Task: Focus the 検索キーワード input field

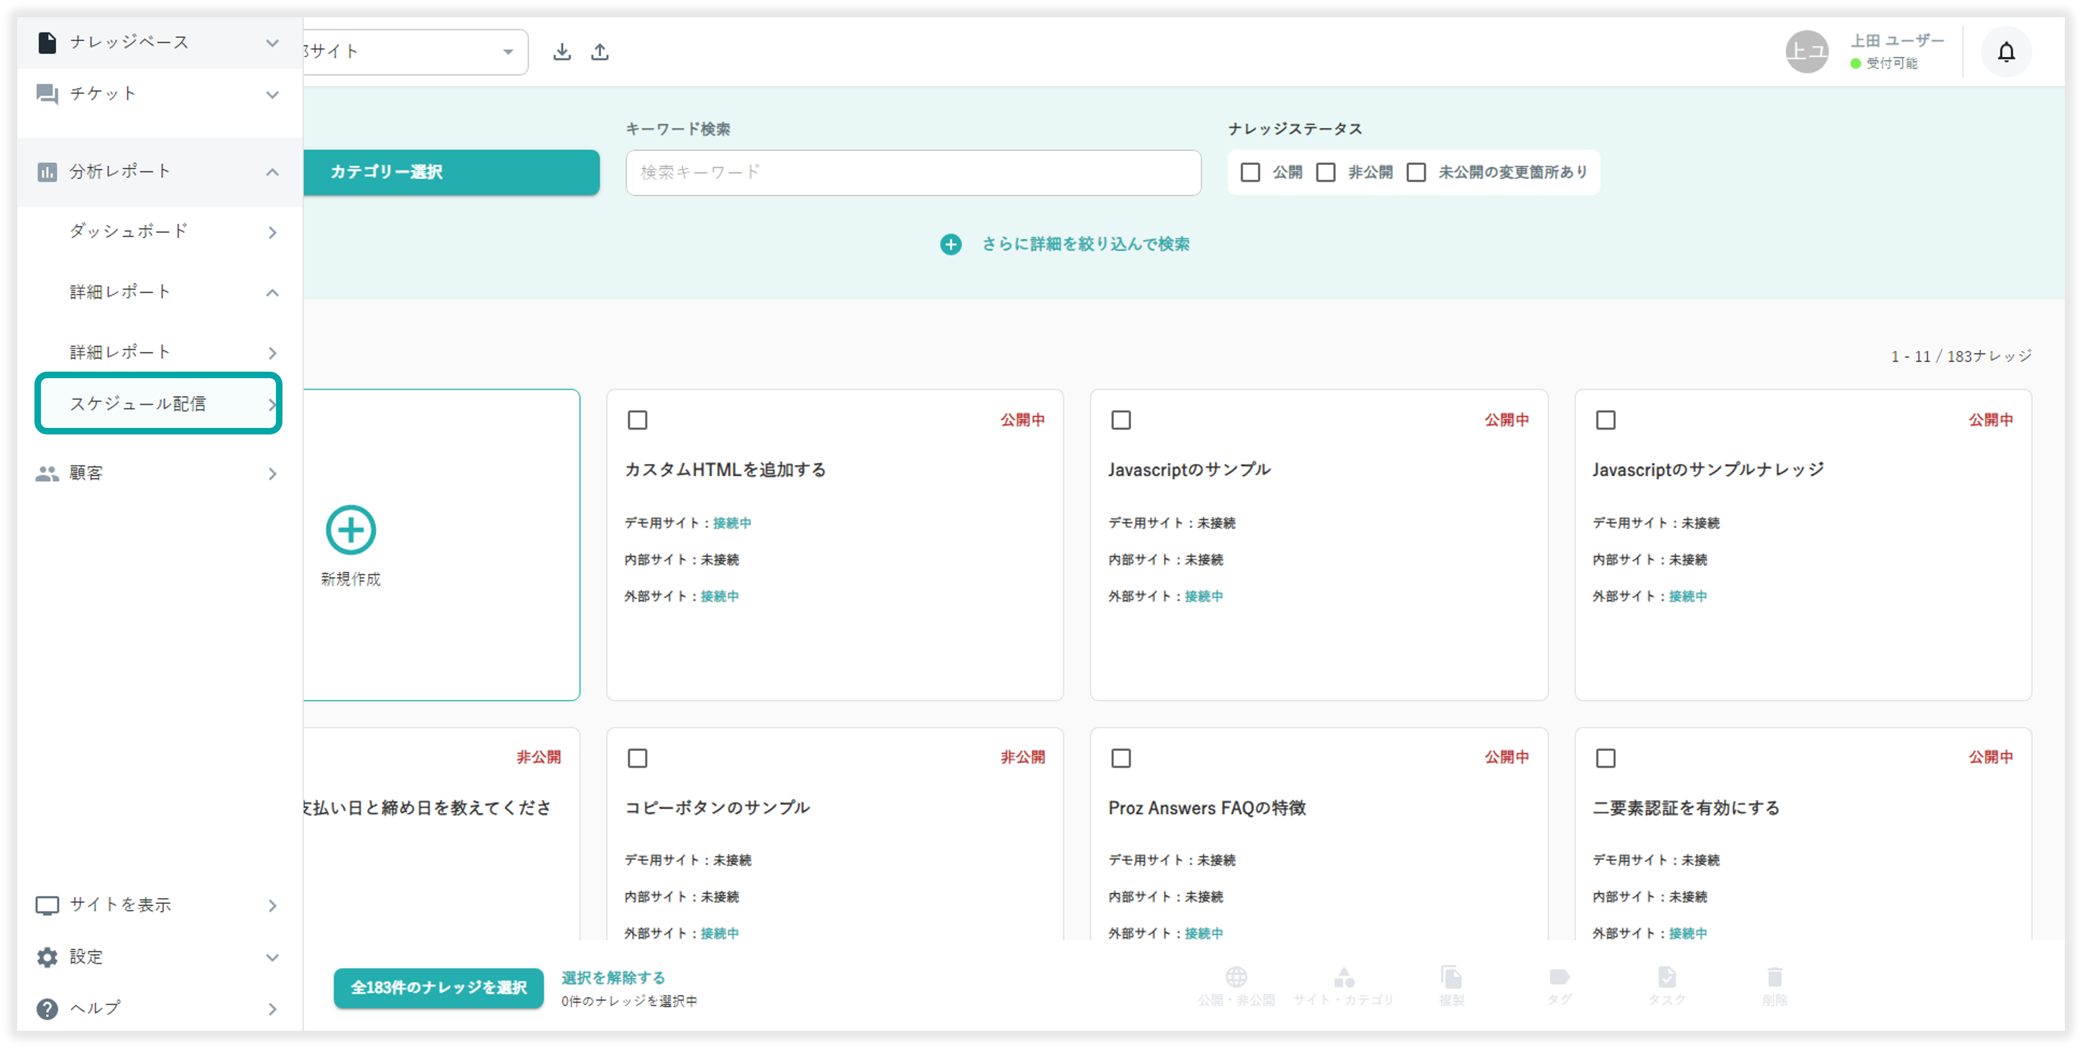Action: 913,172
